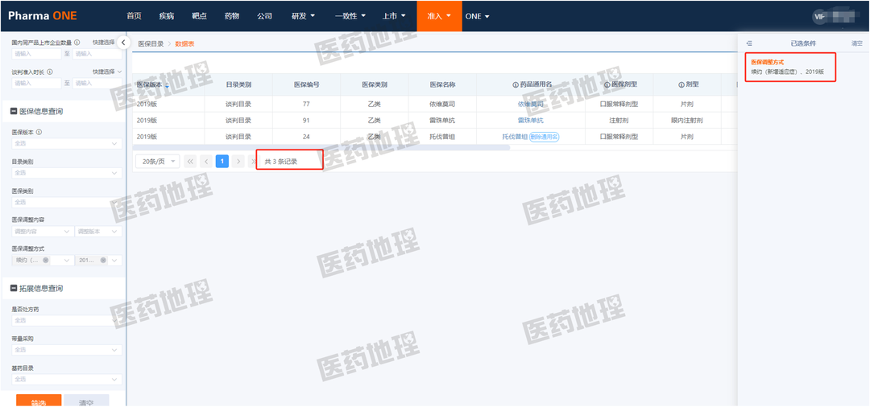Go to next page arrow

[x=238, y=161]
